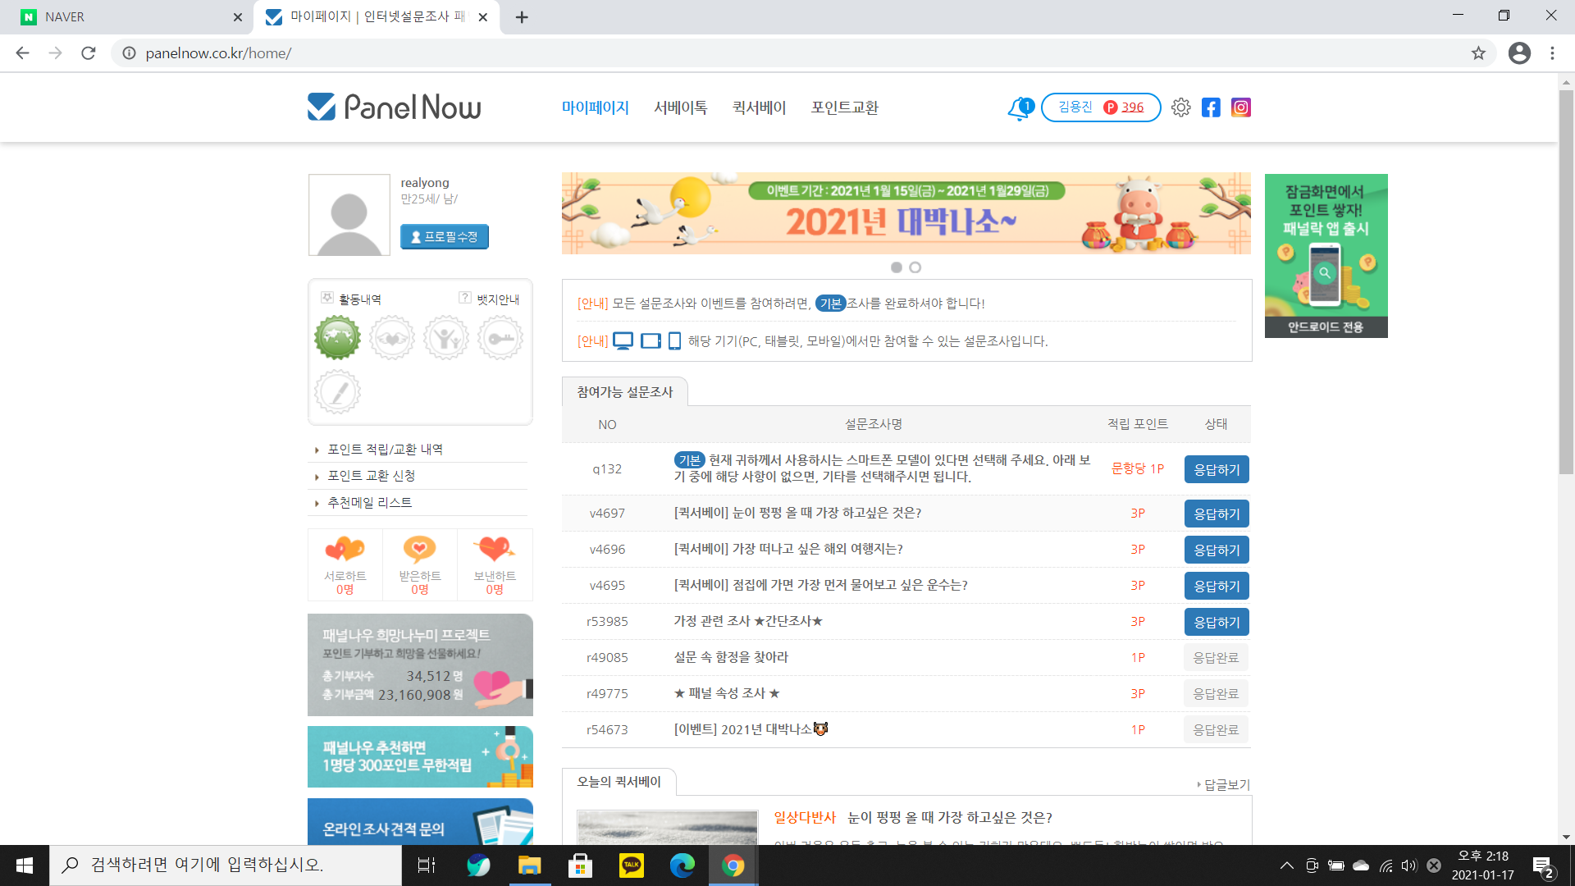The height and width of the screenshot is (886, 1575).
Task: Expand 포인트 적립/교환 내역 menu item
Action: coord(385,450)
